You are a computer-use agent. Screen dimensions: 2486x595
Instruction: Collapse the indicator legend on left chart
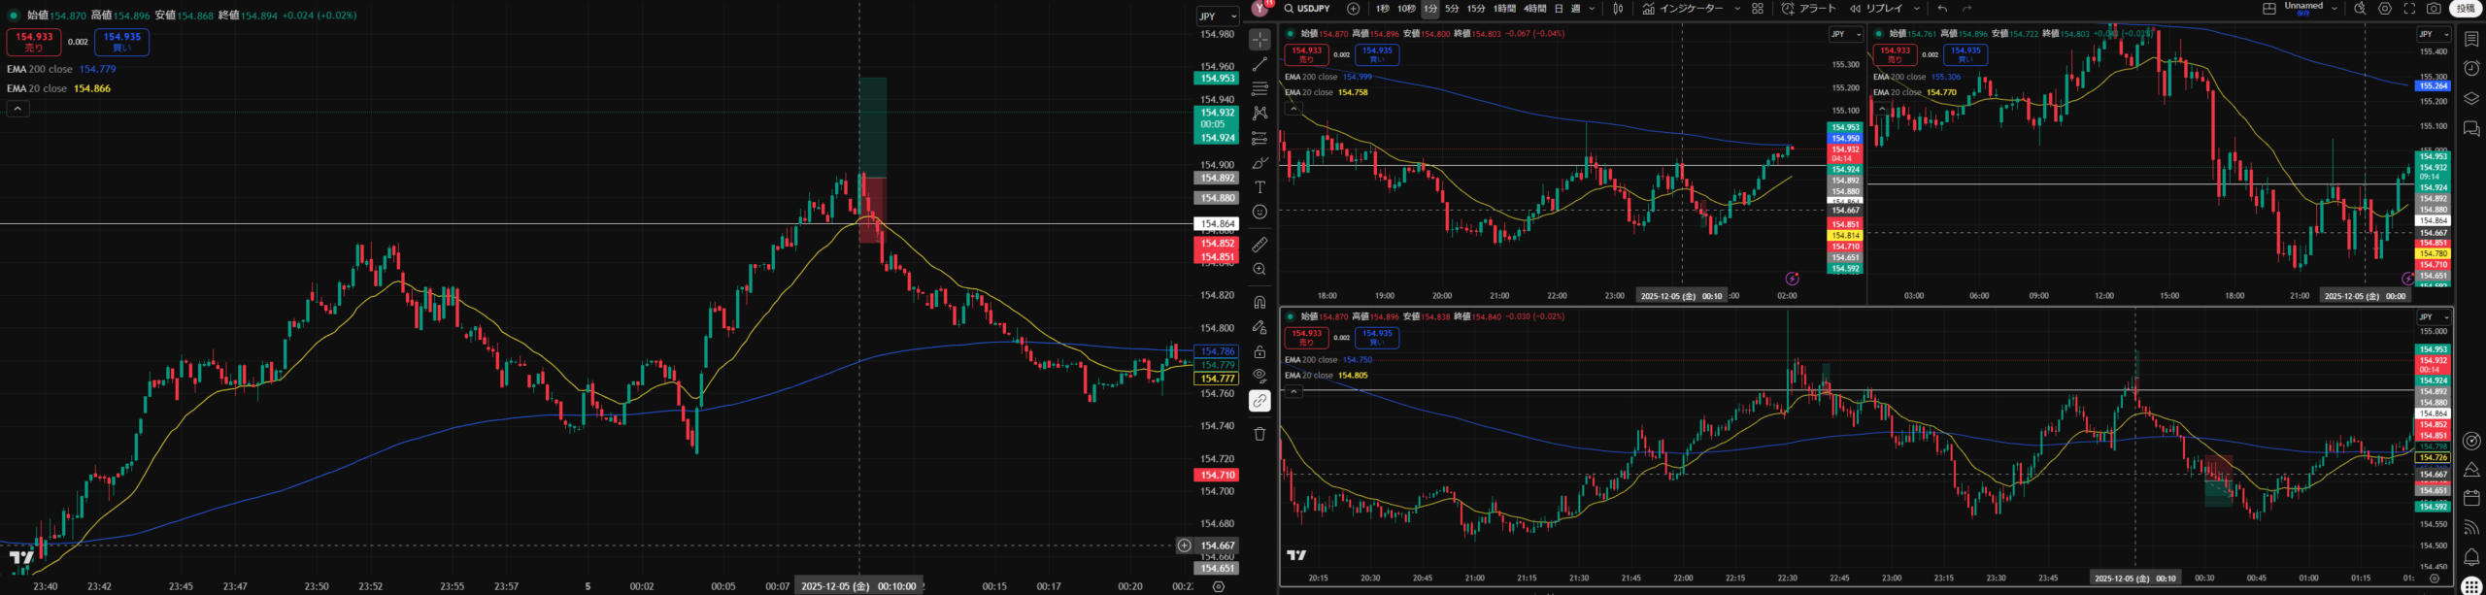[x=17, y=109]
